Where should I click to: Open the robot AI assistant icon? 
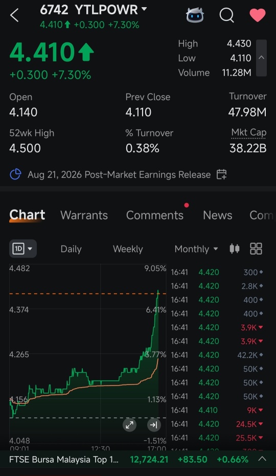195,15
